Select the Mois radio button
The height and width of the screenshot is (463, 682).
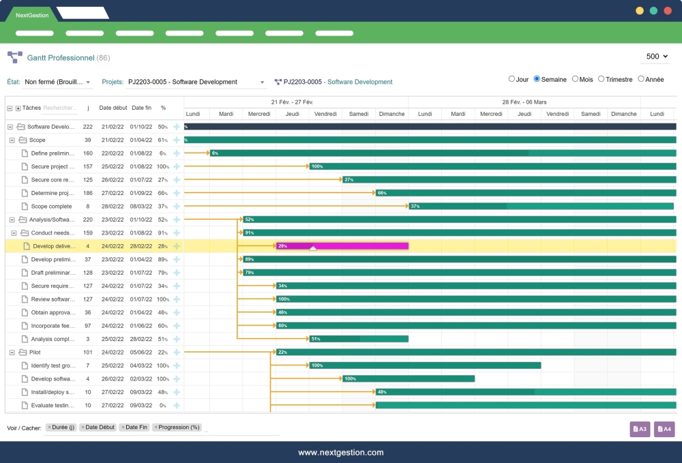tap(576, 79)
